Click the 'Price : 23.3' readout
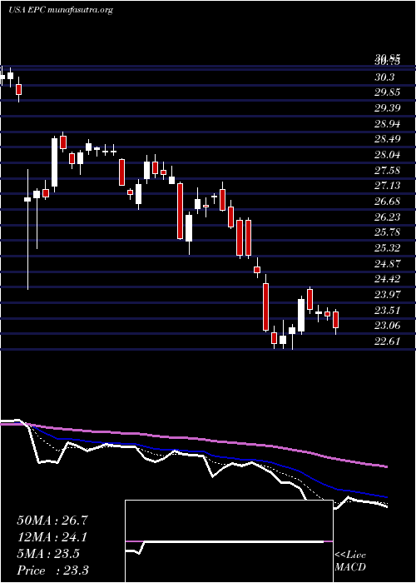The width and height of the screenshot is (416, 583). pos(52,570)
